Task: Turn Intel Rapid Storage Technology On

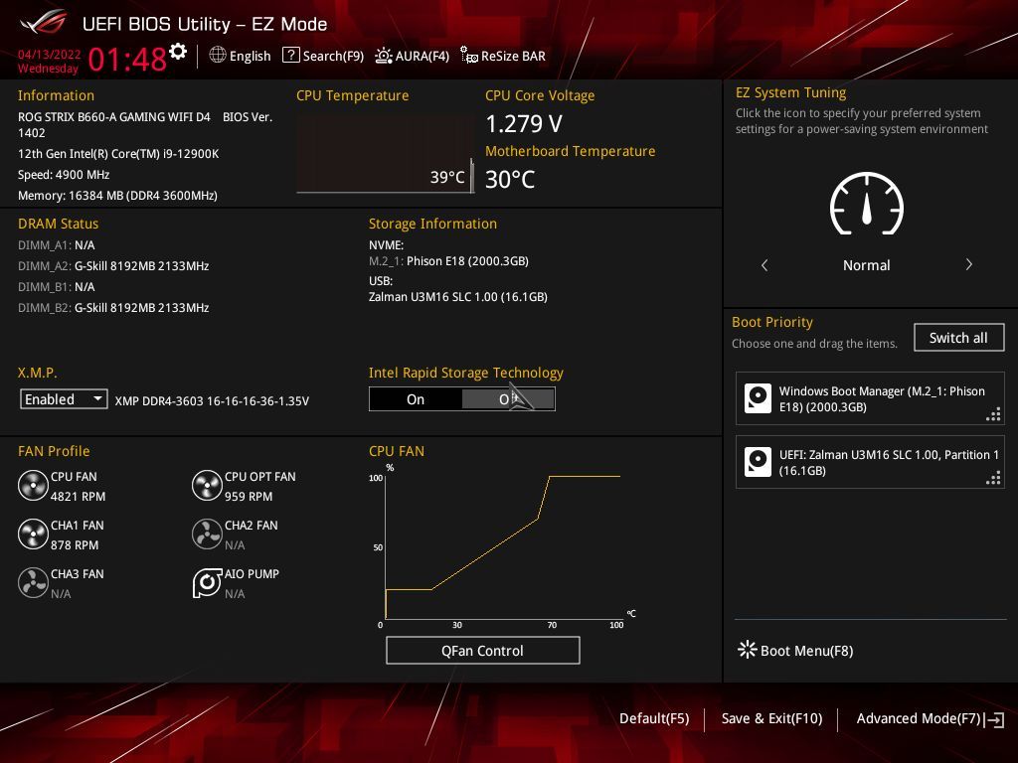Action: (x=416, y=399)
